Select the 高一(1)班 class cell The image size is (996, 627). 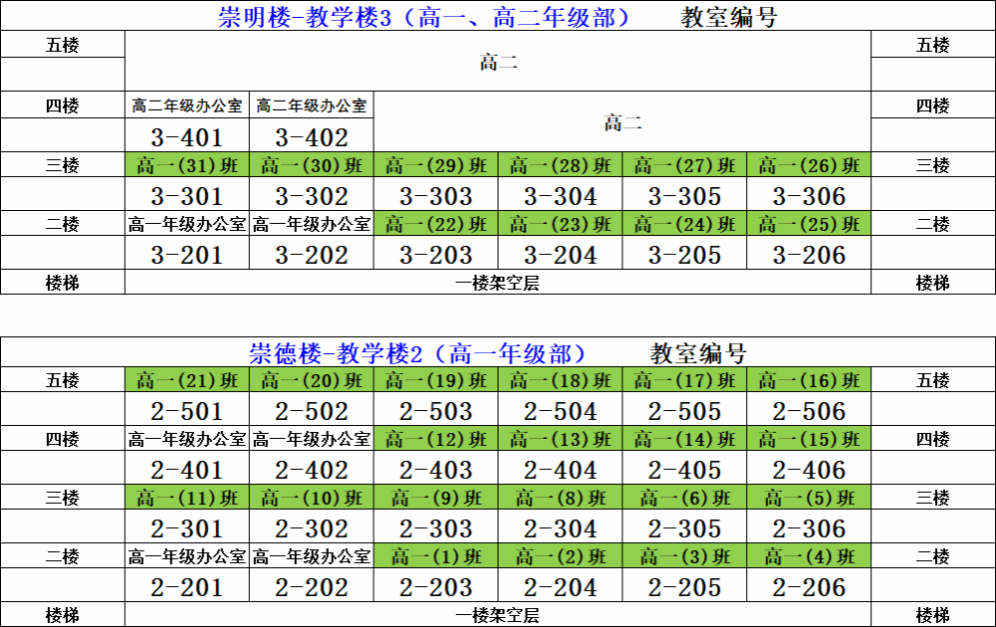[436, 556]
